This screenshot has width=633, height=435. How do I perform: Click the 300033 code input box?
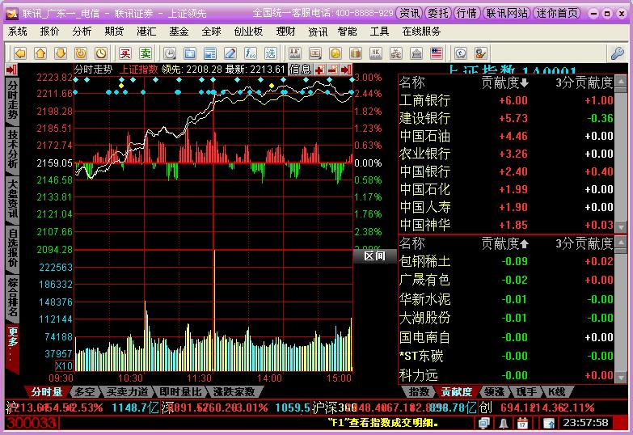click(x=32, y=423)
